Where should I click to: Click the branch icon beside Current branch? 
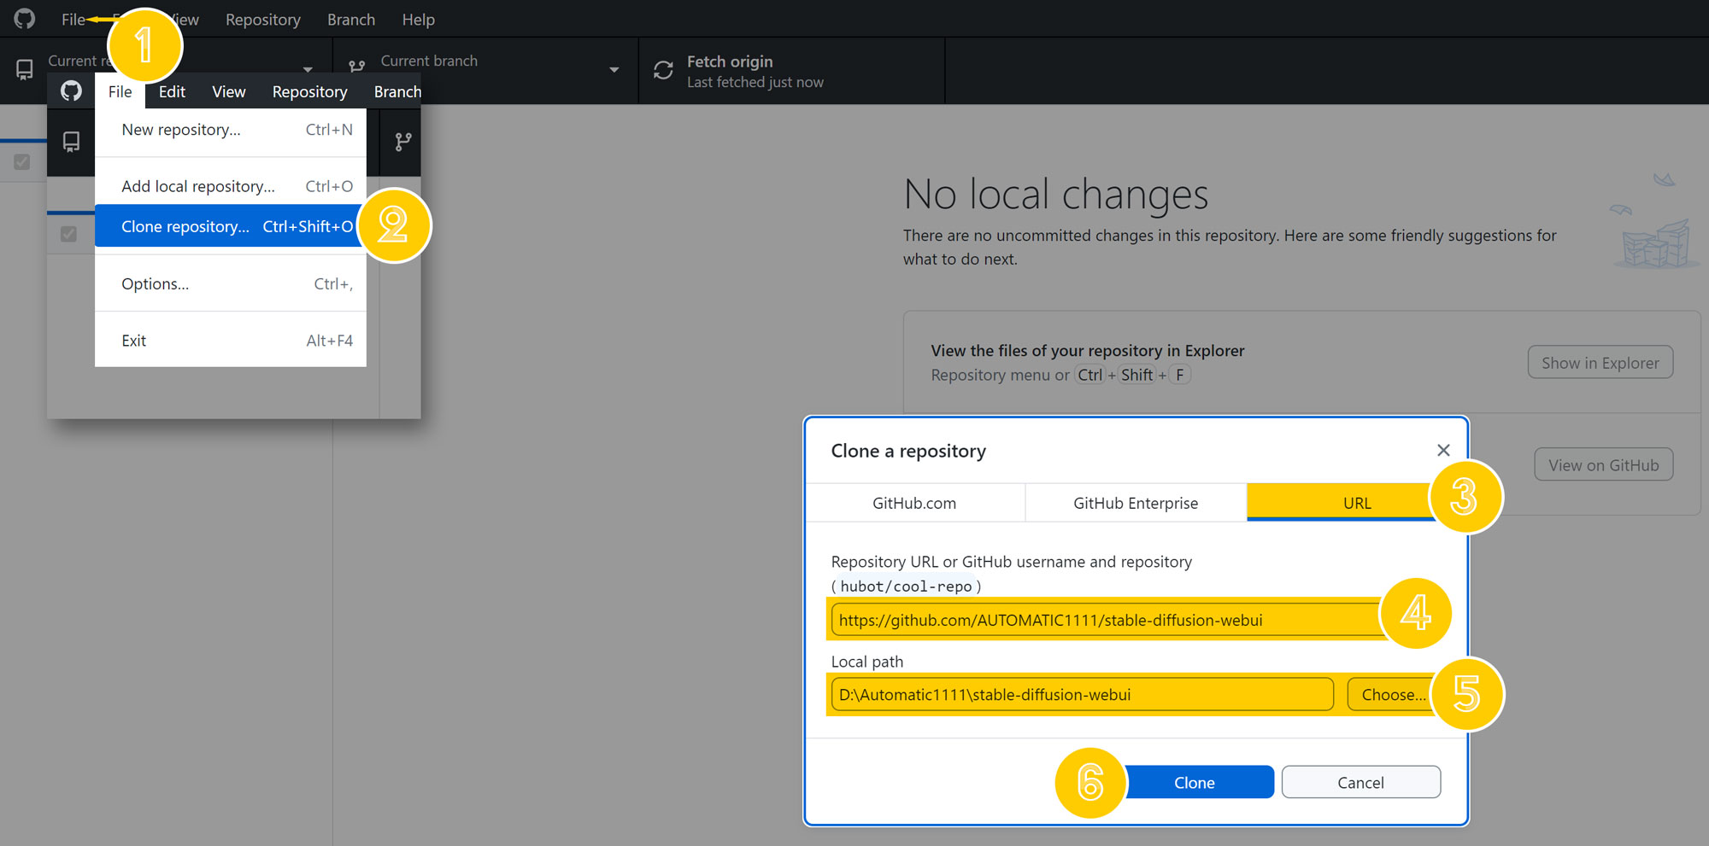tap(357, 66)
